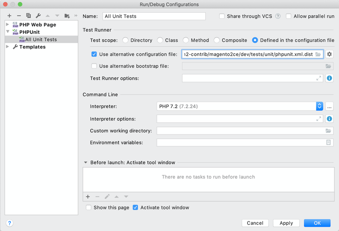
Task: Edit environment variables list icon
Action: click(328, 142)
